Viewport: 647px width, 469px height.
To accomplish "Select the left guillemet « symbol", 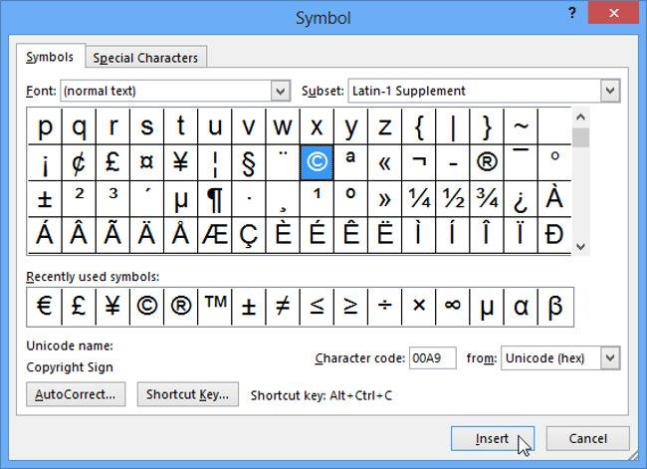I will 384,162.
